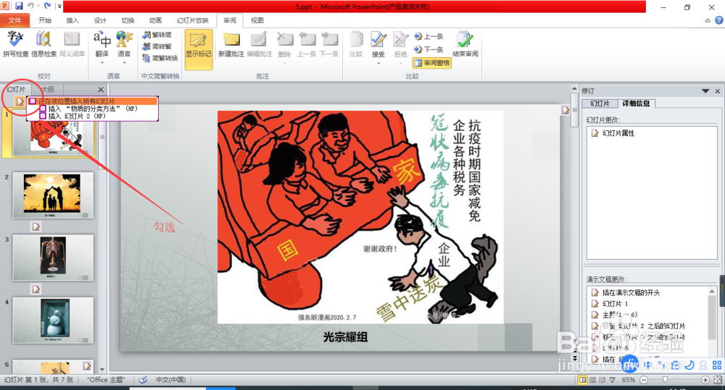Switch to the 插入 ribbon tab

click(72, 20)
